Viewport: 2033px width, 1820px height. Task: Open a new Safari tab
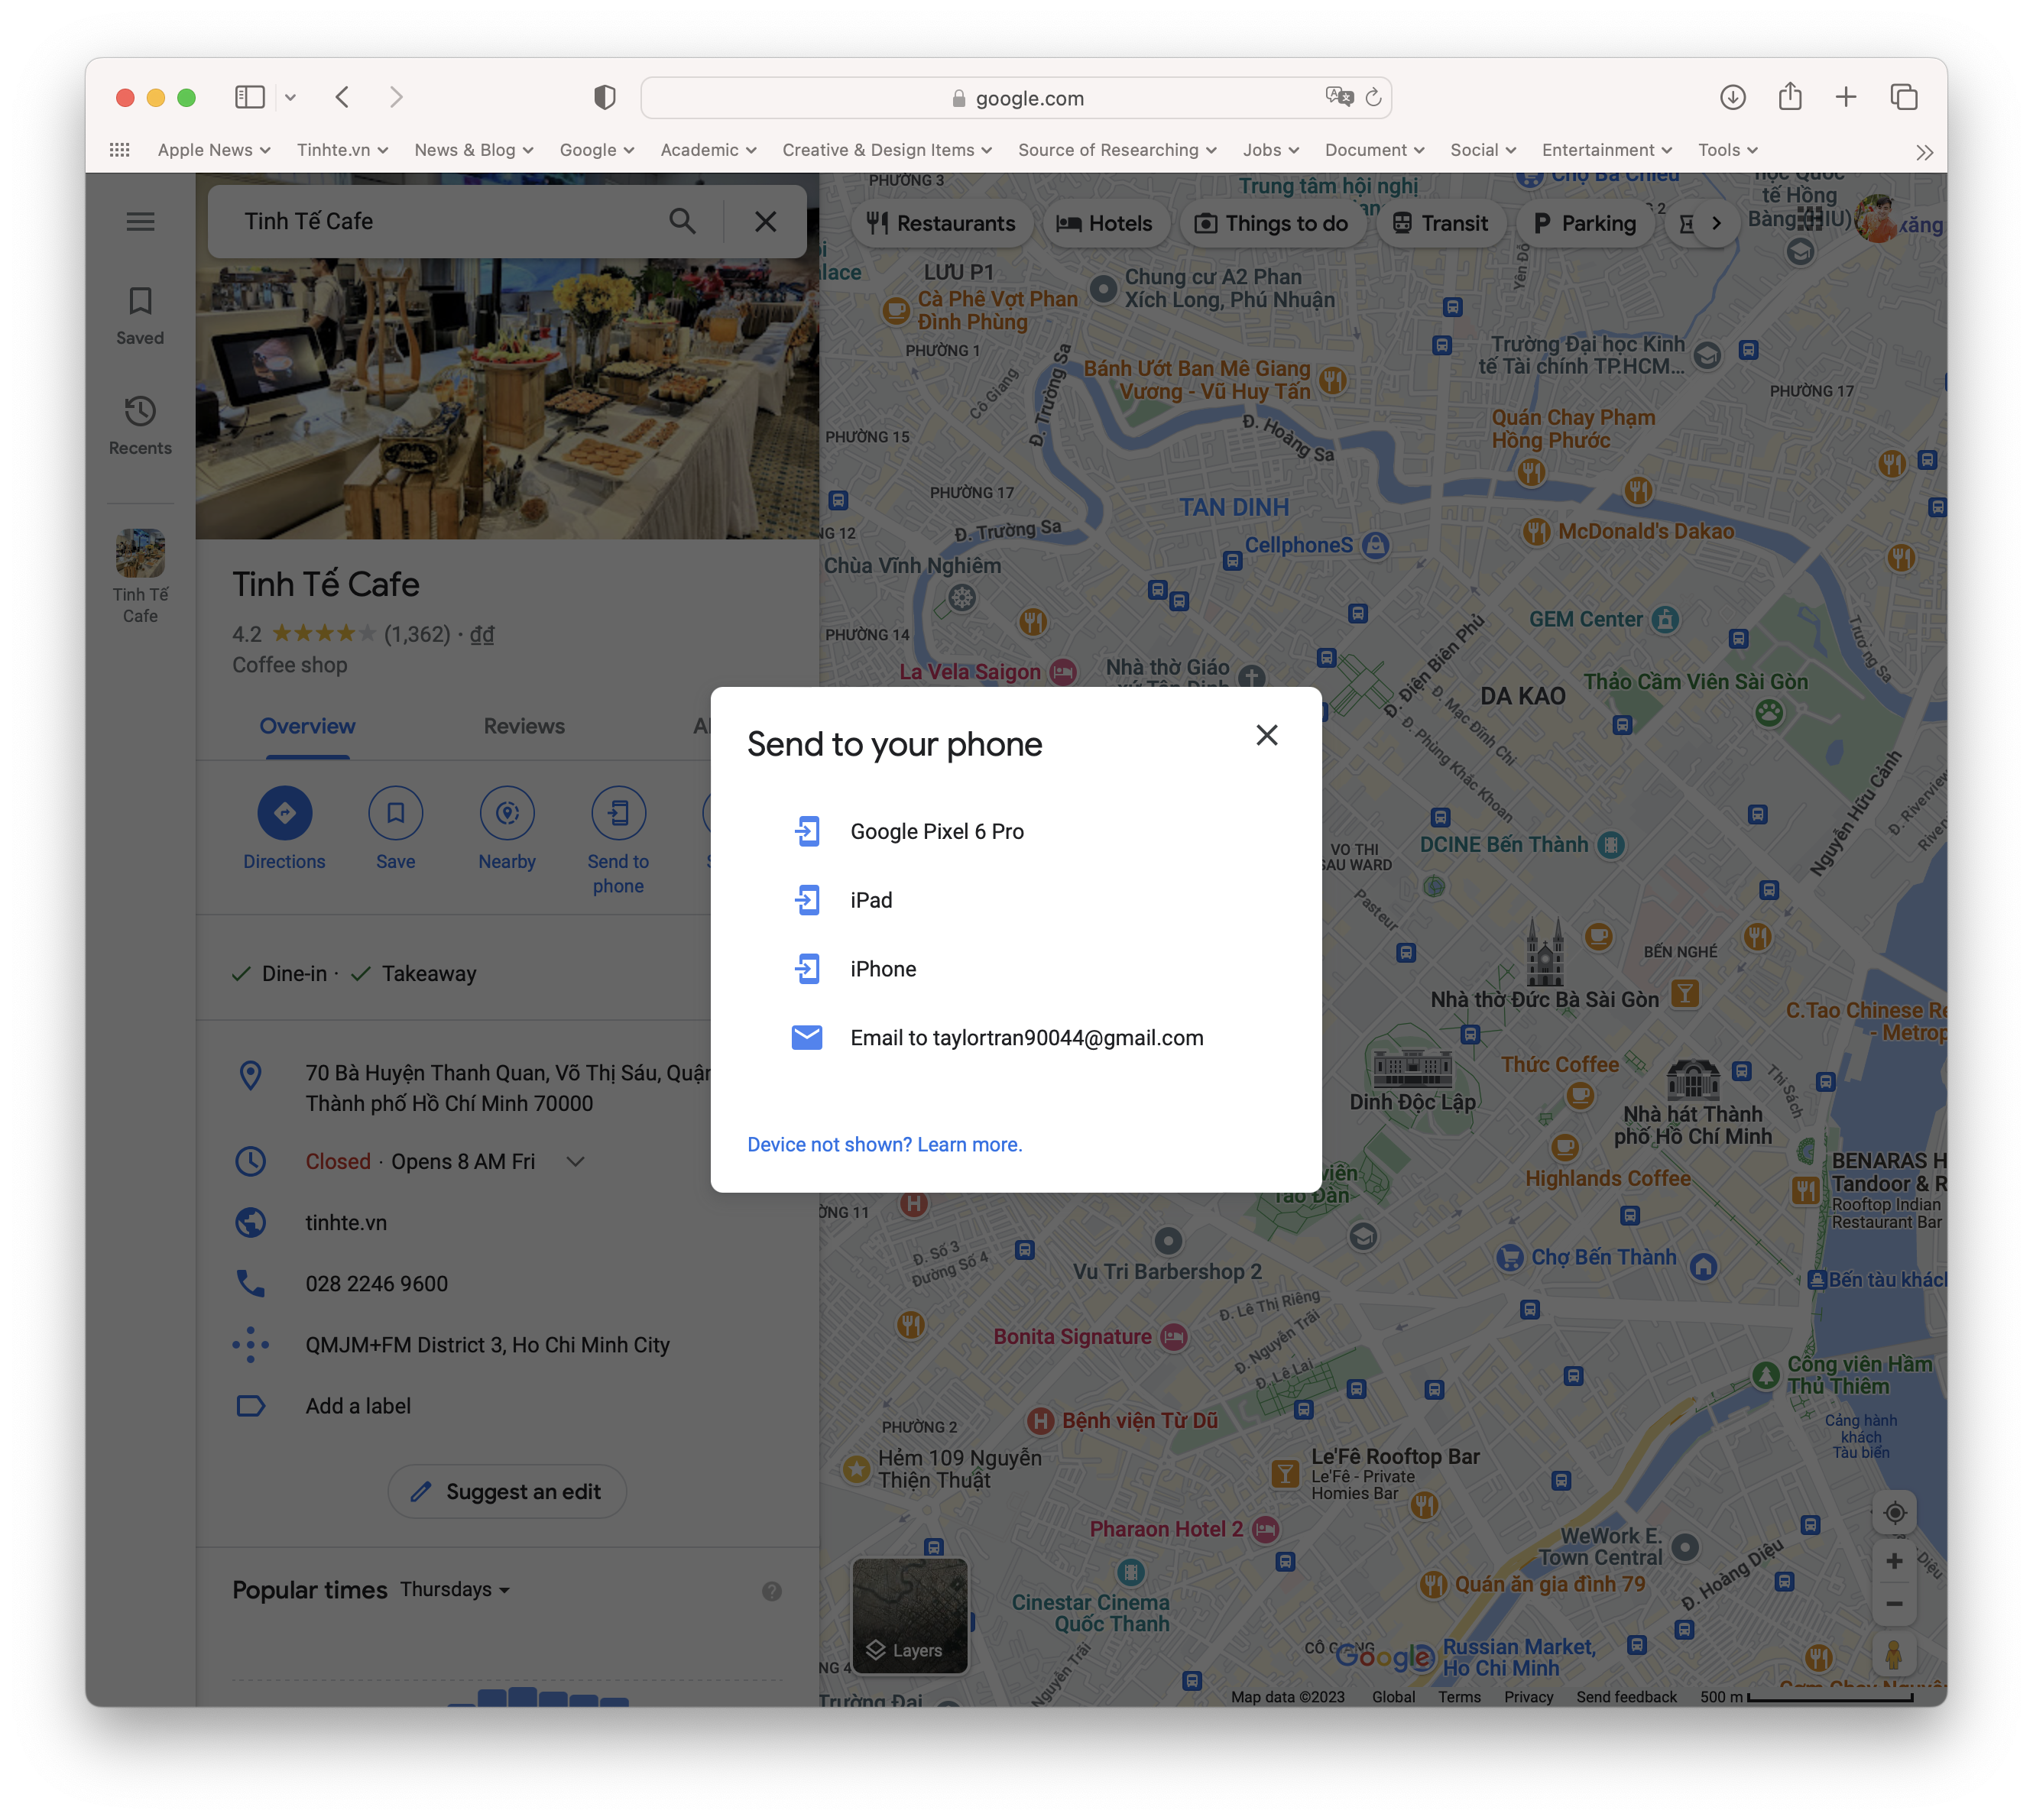coord(1846,97)
